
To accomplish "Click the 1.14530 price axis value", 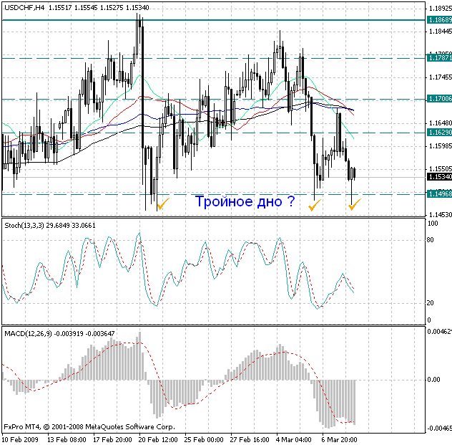I will pos(441,214).
